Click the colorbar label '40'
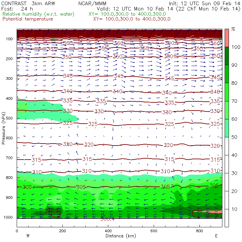This screenshot has width=242, height=242. coord(234,155)
